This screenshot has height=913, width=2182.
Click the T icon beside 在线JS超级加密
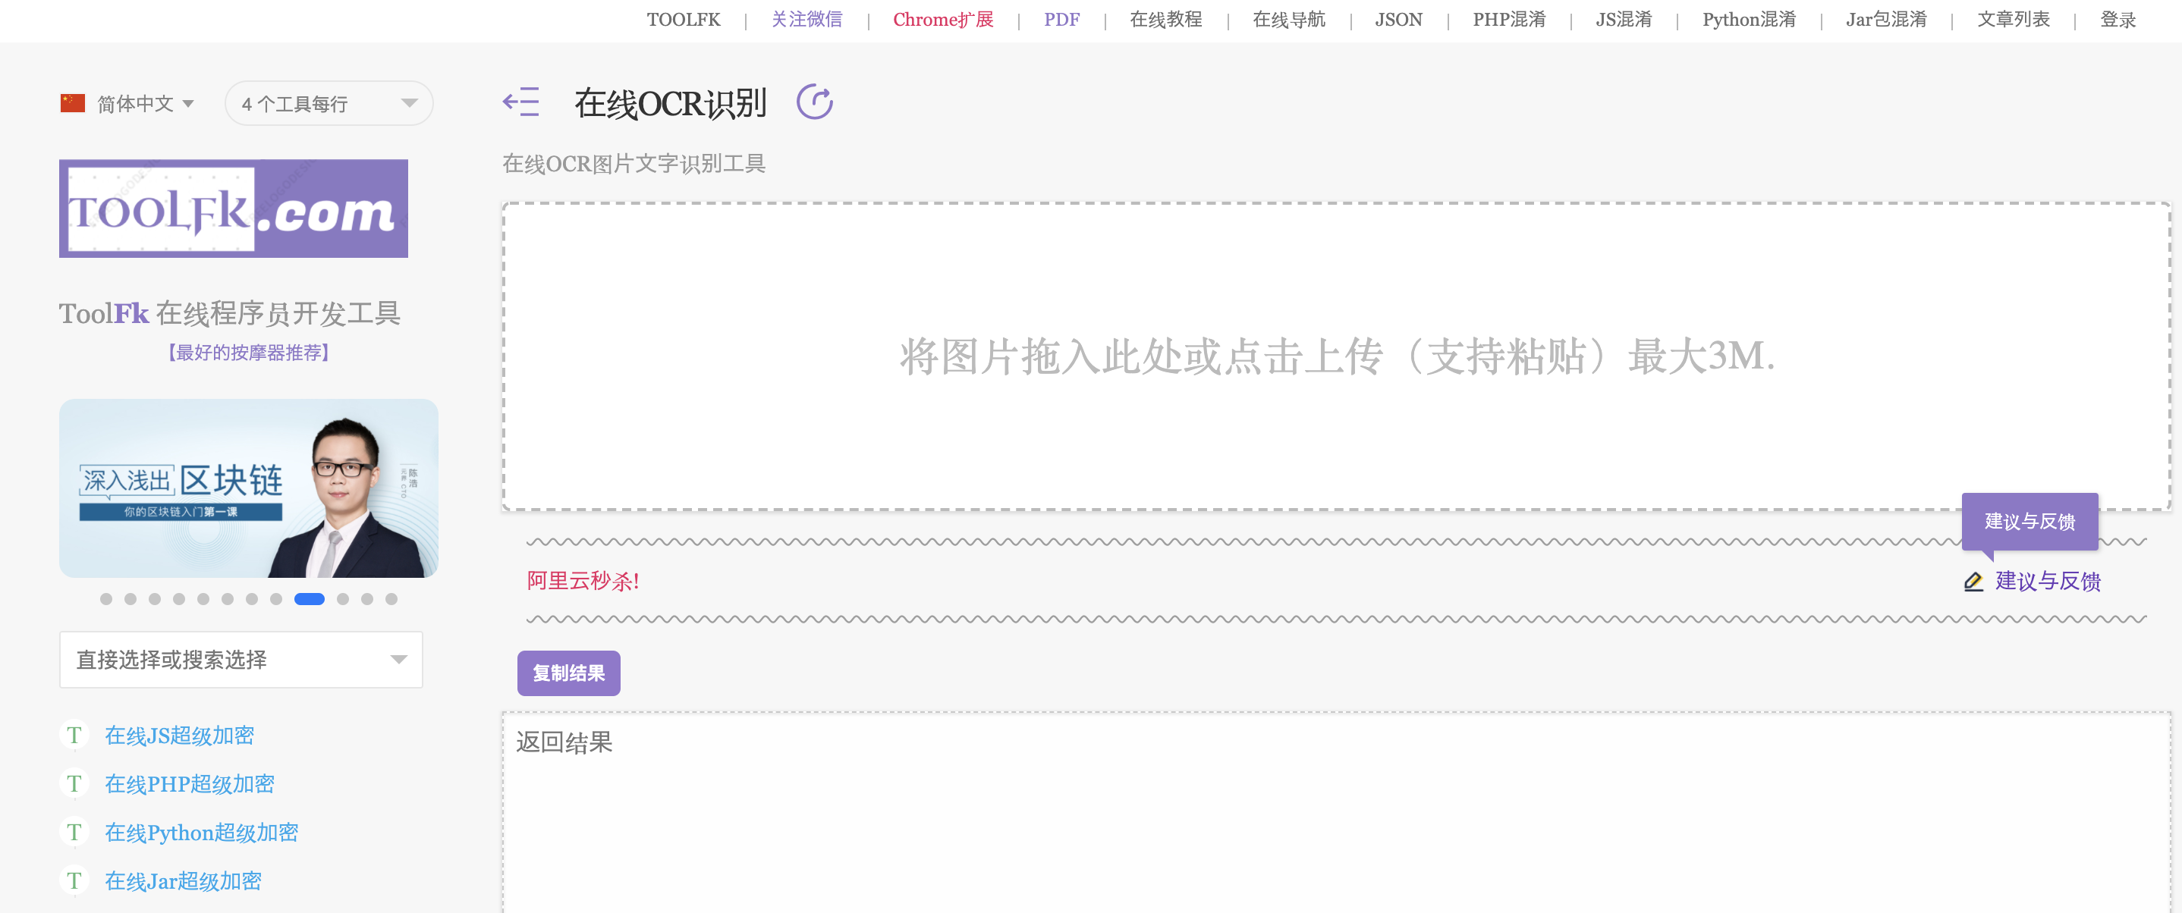pos(74,735)
